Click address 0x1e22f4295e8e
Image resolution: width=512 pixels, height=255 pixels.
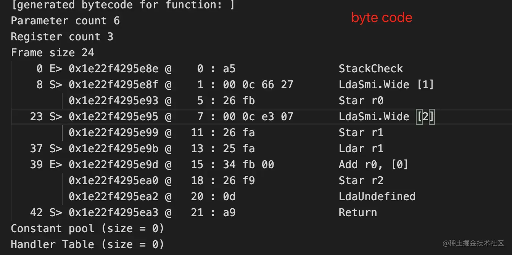click(113, 69)
